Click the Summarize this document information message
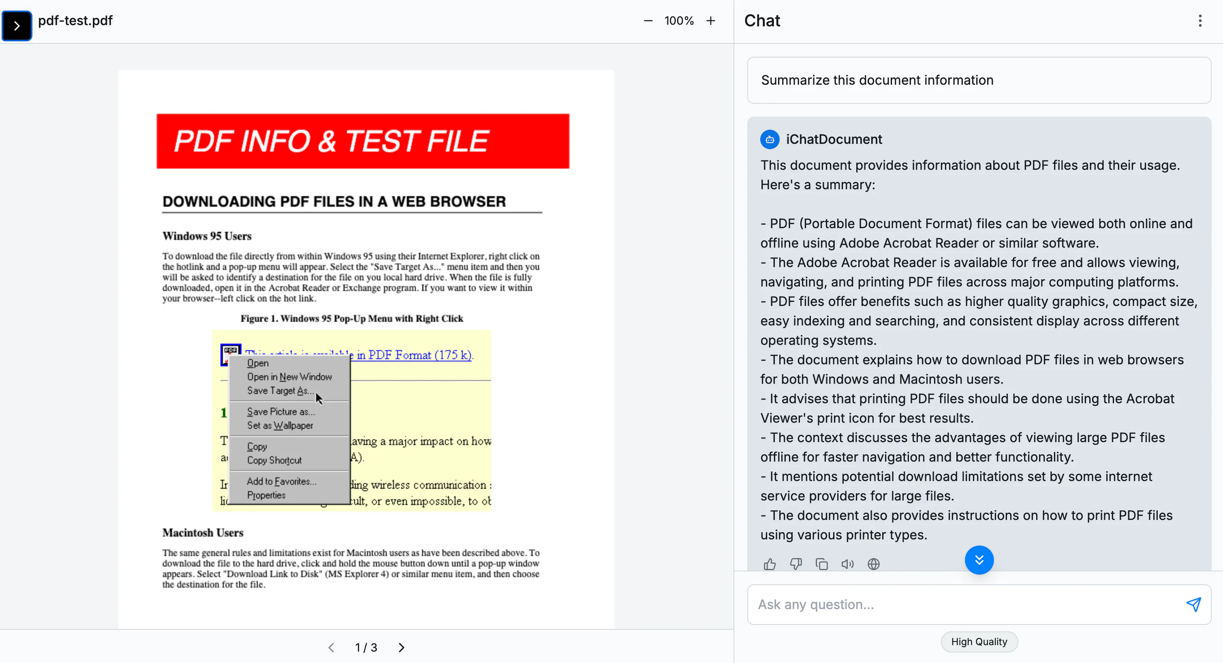This screenshot has width=1223, height=663. pyautogui.click(x=979, y=80)
